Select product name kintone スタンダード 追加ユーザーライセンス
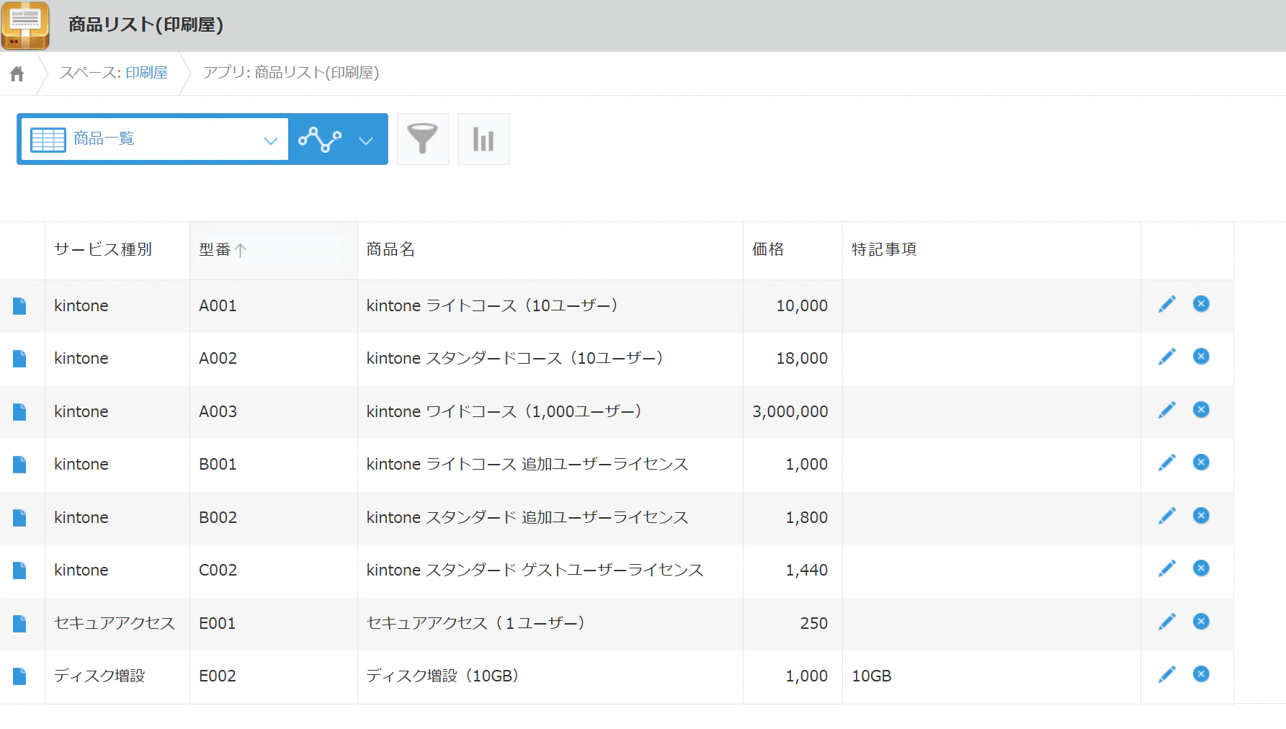The width and height of the screenshot is (1286, 729). coord(527,518)
